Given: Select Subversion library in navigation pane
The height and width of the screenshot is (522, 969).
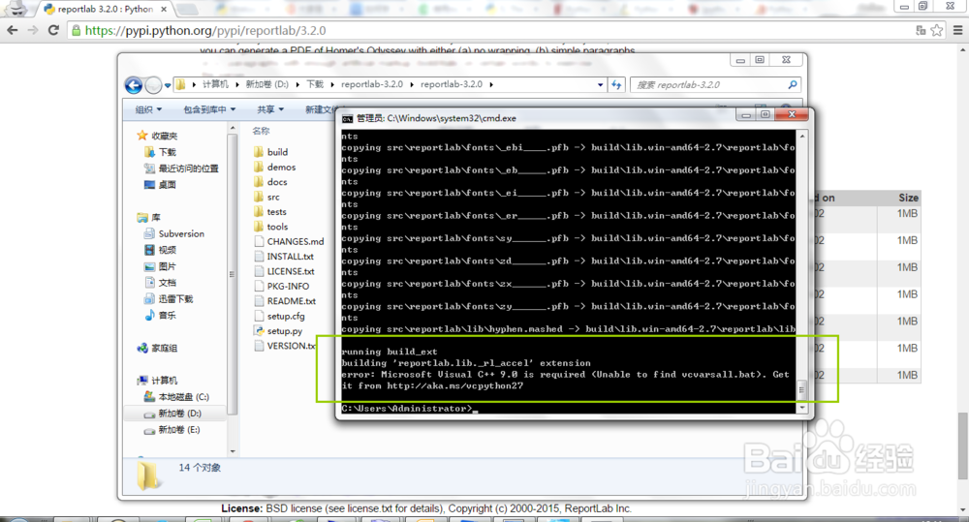Looking at the screenshot, I should tap(181, 233).
